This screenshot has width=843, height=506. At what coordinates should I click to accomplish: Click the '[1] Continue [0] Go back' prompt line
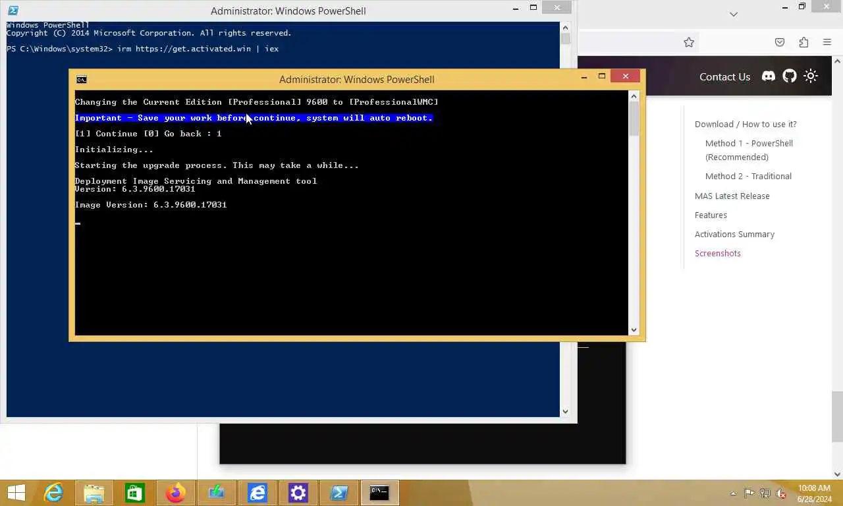click(x=148, y=134)
